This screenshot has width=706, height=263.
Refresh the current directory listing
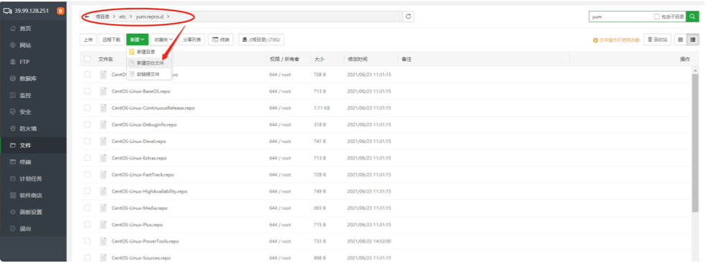(408, 17)
